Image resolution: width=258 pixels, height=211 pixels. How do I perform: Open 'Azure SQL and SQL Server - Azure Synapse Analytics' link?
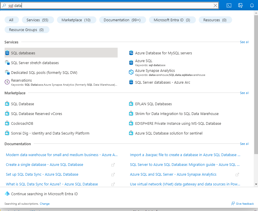[173, 174]
